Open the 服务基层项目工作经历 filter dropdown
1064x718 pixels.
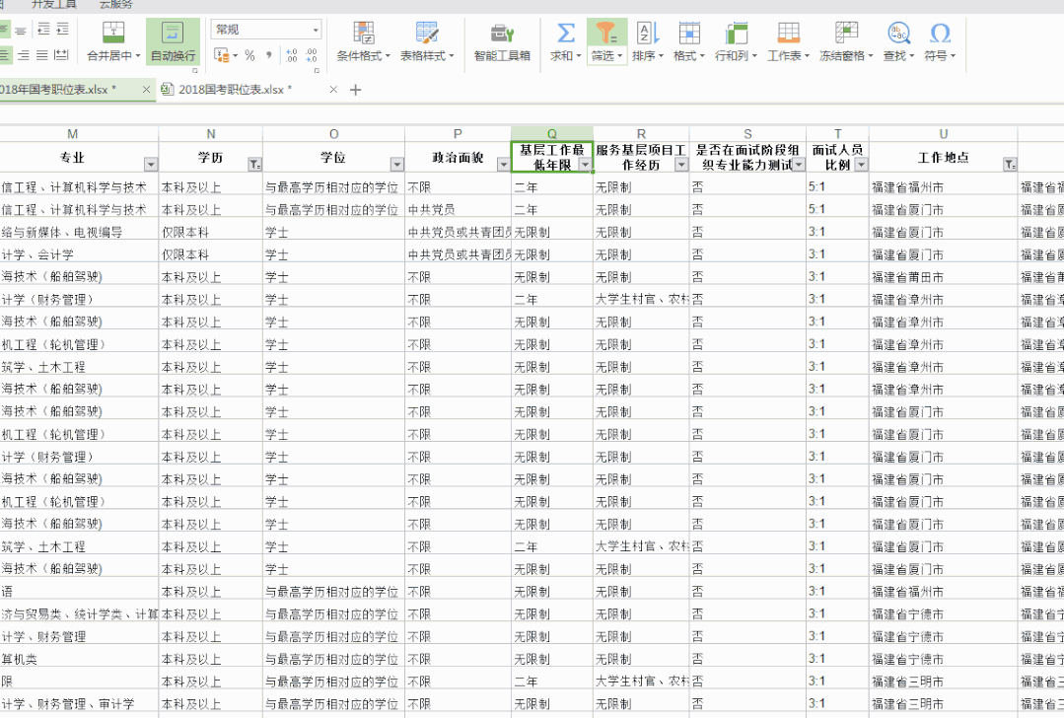(681, 165)
